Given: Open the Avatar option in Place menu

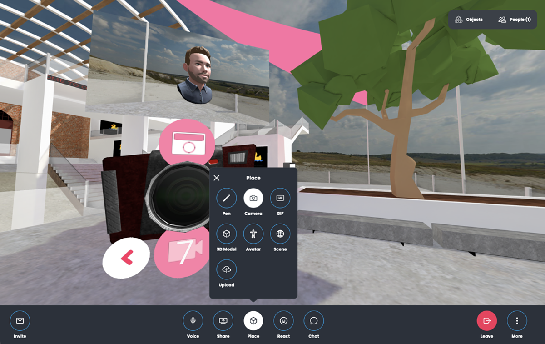Looking at the screenshot, I should [253, 234].
